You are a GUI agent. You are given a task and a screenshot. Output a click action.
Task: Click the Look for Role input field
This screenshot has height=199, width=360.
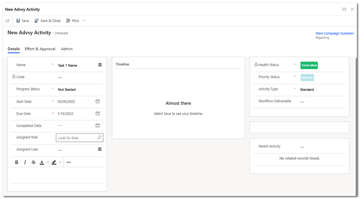pos(76,138)
